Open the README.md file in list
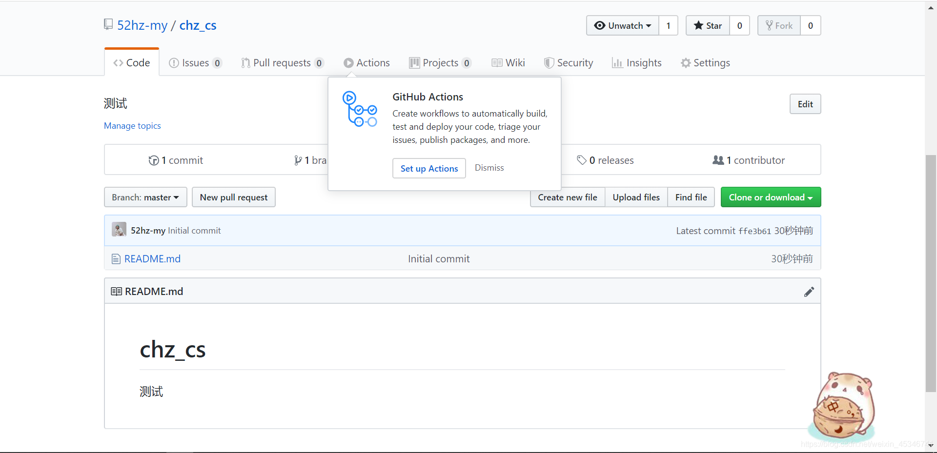Image resolution: width=937 pixels, height=453 pixels. pos(152,259)
